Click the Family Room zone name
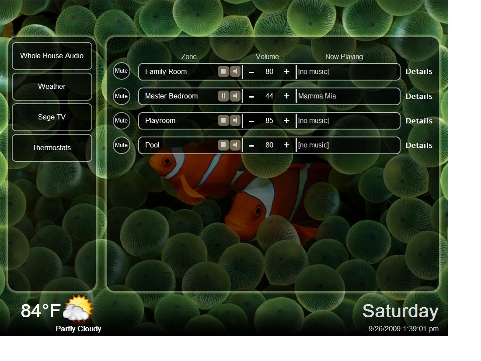The height and width of the screenshot is (361, 481). pos(166,71)
